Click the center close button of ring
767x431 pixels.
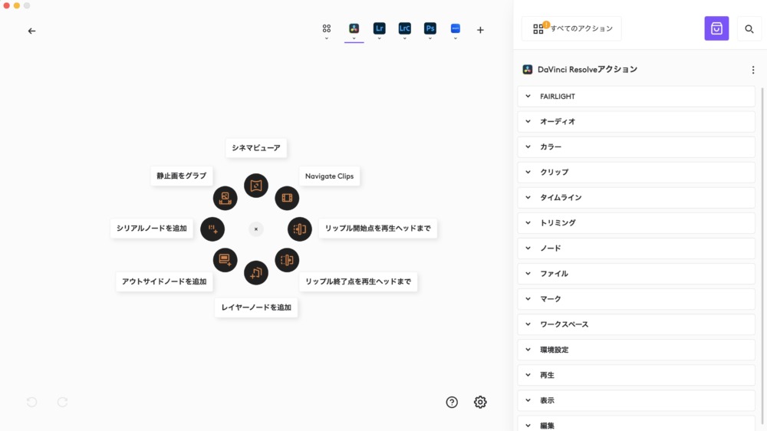(x=256, y=229)
